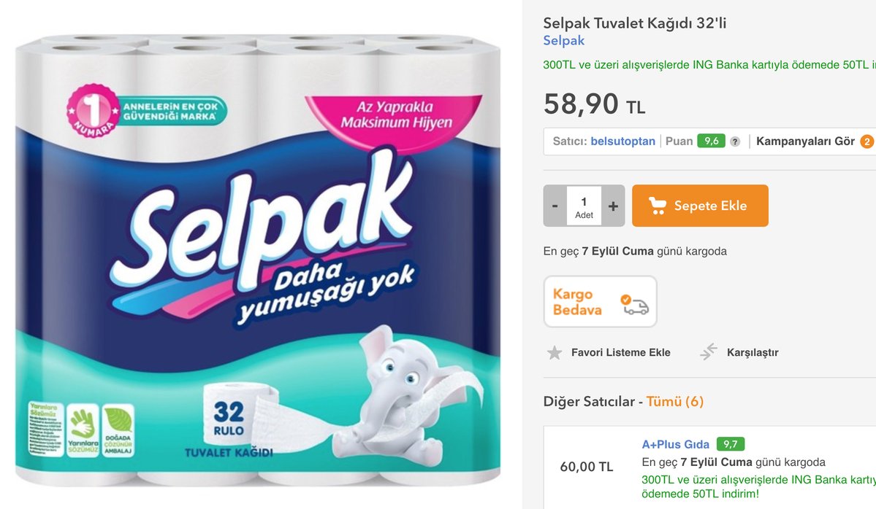876x509 pixels.
Task: Open seller belsutoptan's page
Action: point(622,141)
